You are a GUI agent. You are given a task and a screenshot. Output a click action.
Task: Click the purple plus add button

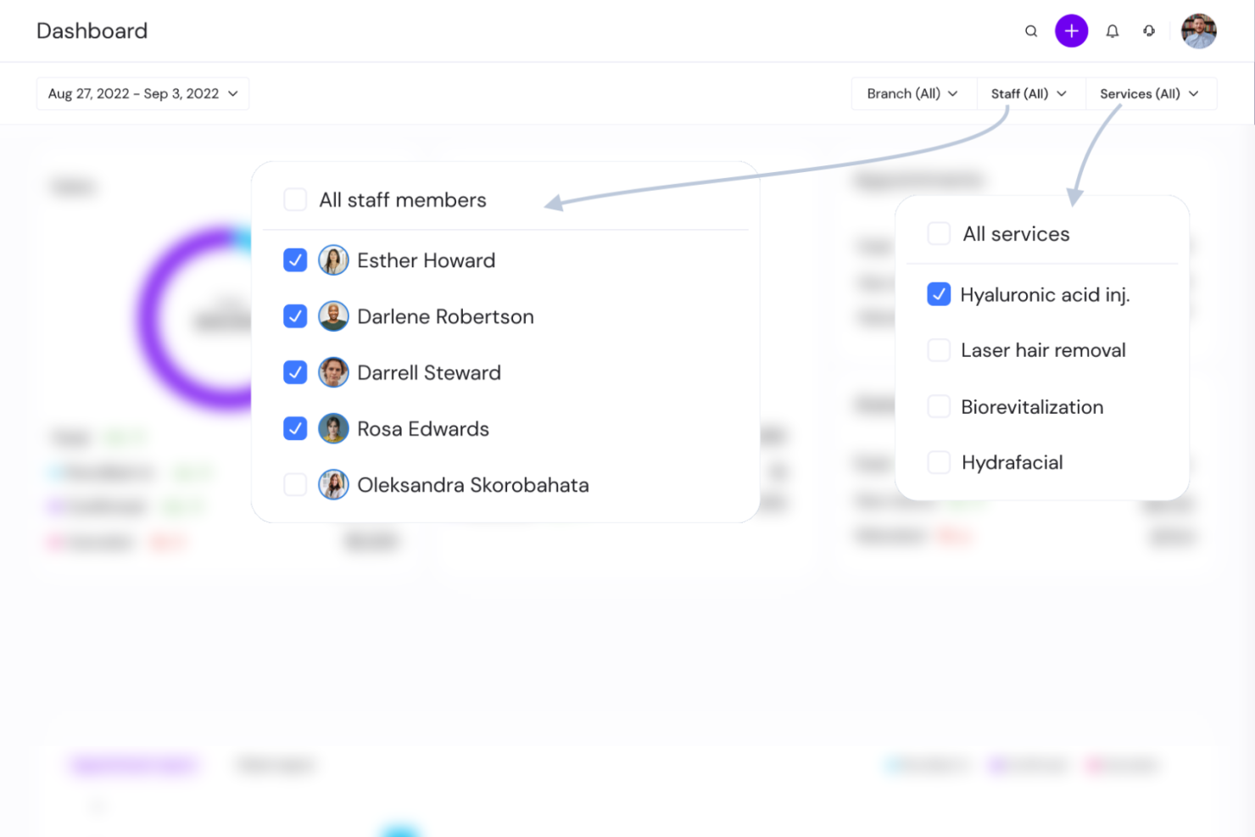(1071, 31)
